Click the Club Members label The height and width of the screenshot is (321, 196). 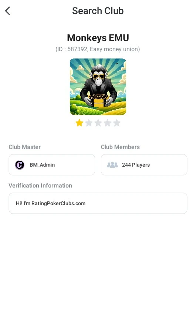pyautogui.click(x=120, y=147)
